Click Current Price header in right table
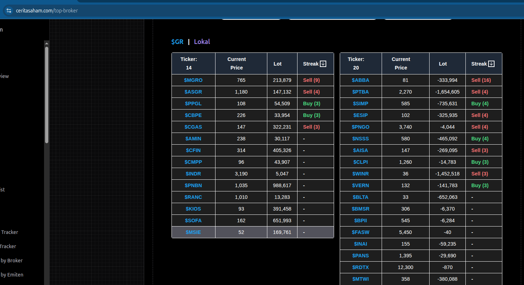Image resolution: width=524 pixels, height=285 pixels. coord(401,63)
